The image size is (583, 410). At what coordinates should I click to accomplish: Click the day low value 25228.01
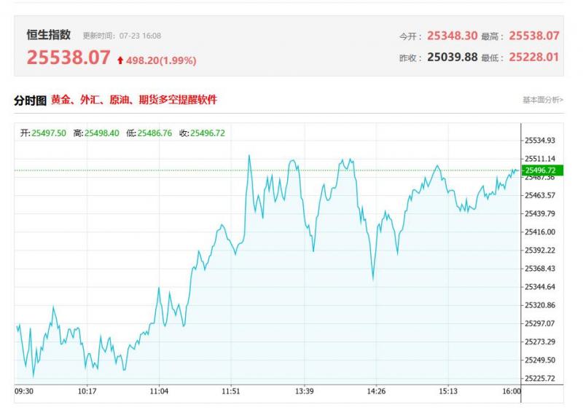click(x=534, y=57)
